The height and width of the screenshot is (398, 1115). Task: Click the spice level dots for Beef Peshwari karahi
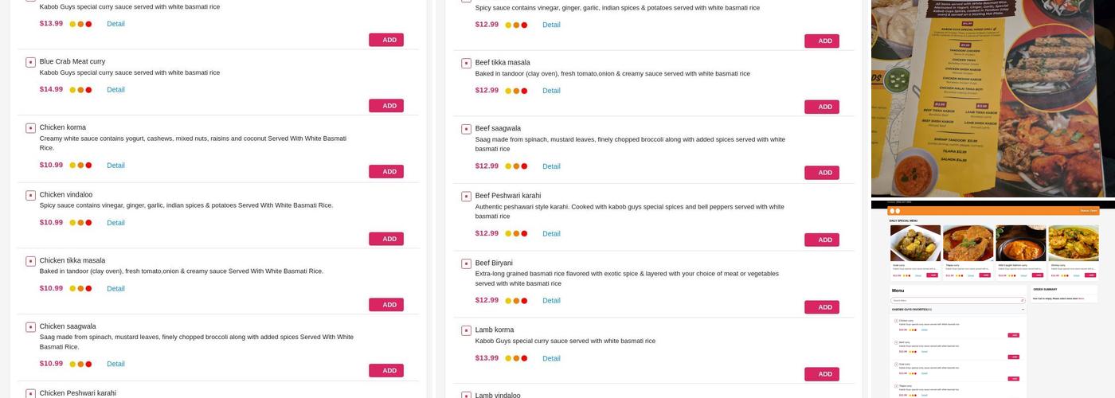click(516, 234)
